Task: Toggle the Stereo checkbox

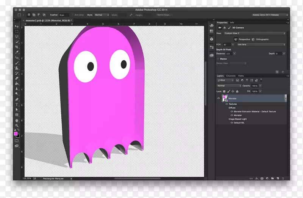Action: click(218, 59)
